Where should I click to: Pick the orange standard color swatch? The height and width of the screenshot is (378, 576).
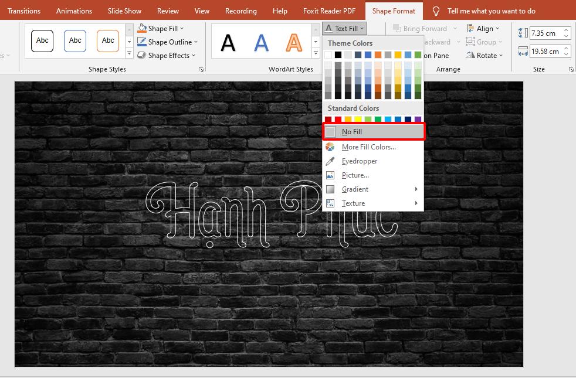348,118
